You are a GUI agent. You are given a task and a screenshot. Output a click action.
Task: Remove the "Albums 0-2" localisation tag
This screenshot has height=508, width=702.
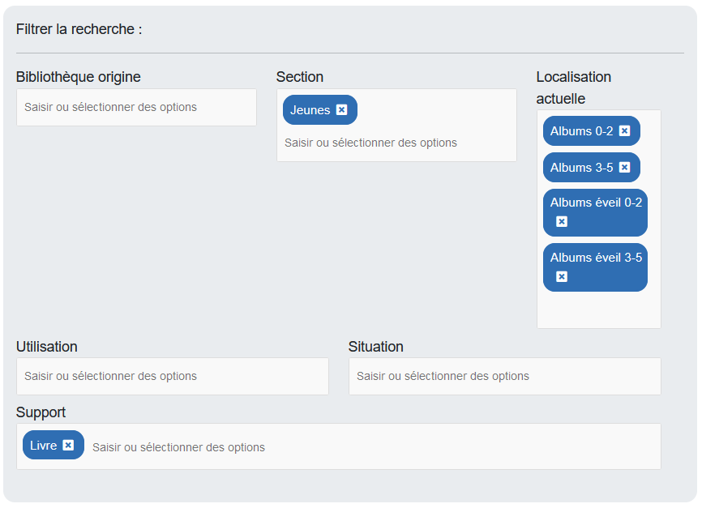coord(625,130)
